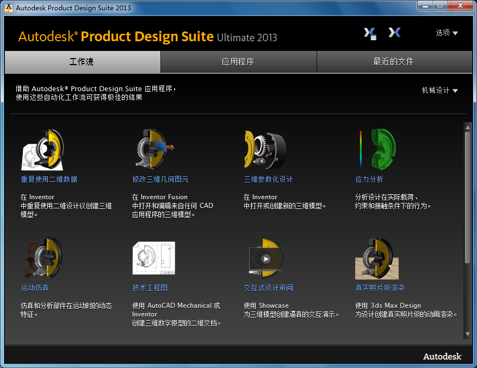477x368 pixels.
Task: Click the 三维参数化设计 exploded gear icon
Action: coord(265,149)
